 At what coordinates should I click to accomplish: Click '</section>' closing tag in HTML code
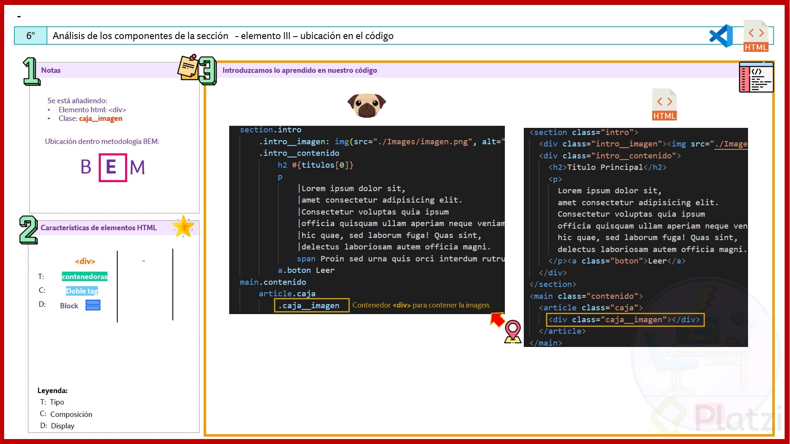point(553,284)
